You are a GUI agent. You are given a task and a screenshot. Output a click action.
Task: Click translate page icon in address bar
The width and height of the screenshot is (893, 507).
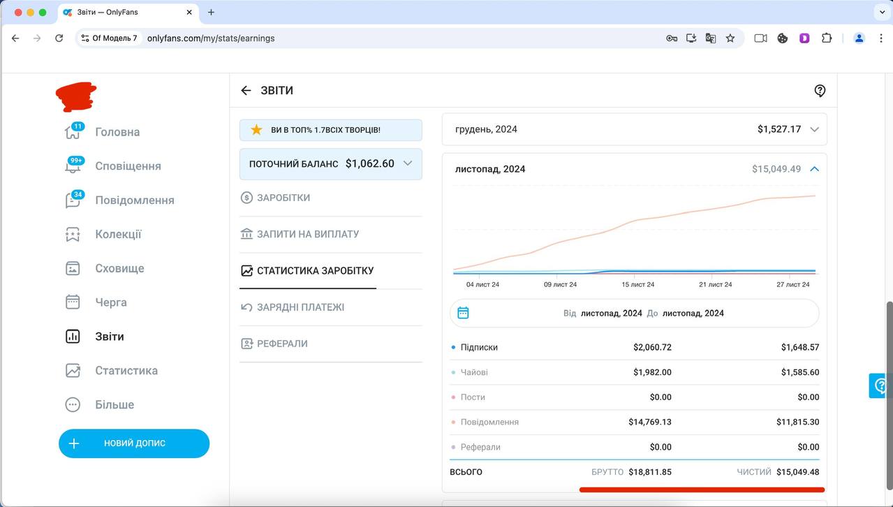pos(711,38)
